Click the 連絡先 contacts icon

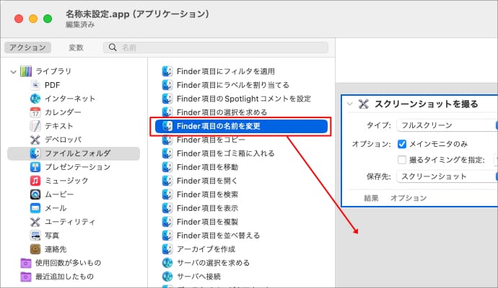35,249
